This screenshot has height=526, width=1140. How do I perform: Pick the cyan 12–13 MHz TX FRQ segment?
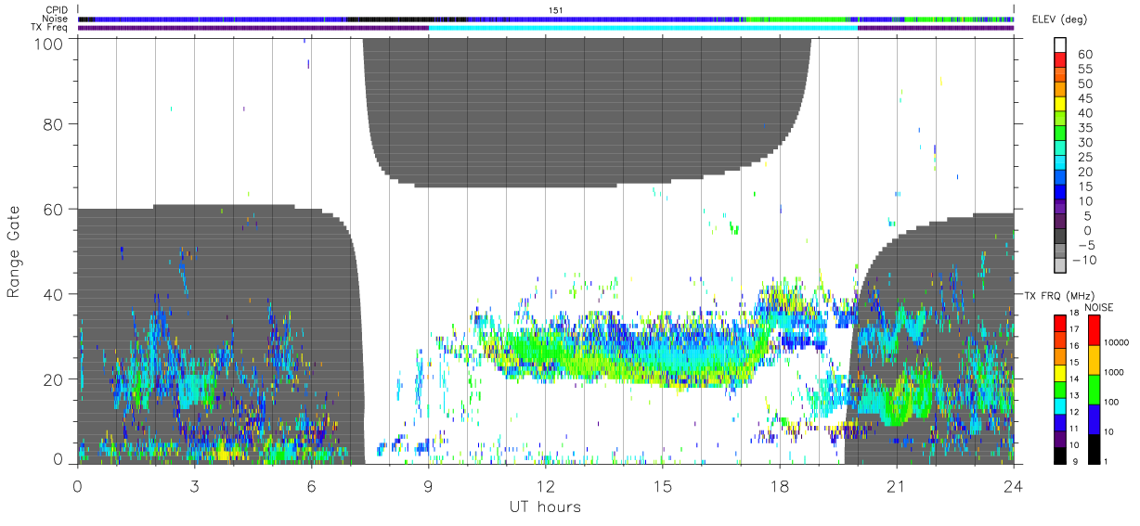click(x=1060, y=404)
